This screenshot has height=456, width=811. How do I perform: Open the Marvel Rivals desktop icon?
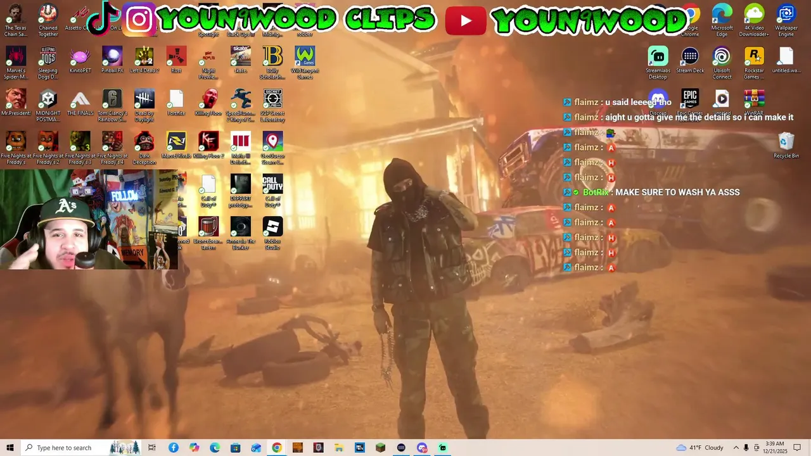click(176, 146)
